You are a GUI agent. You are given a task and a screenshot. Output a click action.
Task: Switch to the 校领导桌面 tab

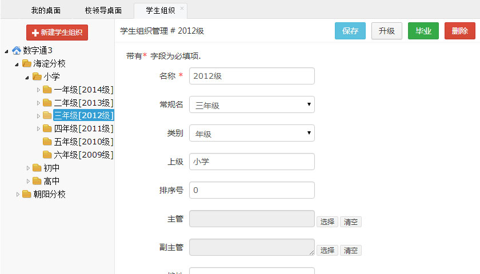pos(103,10)
